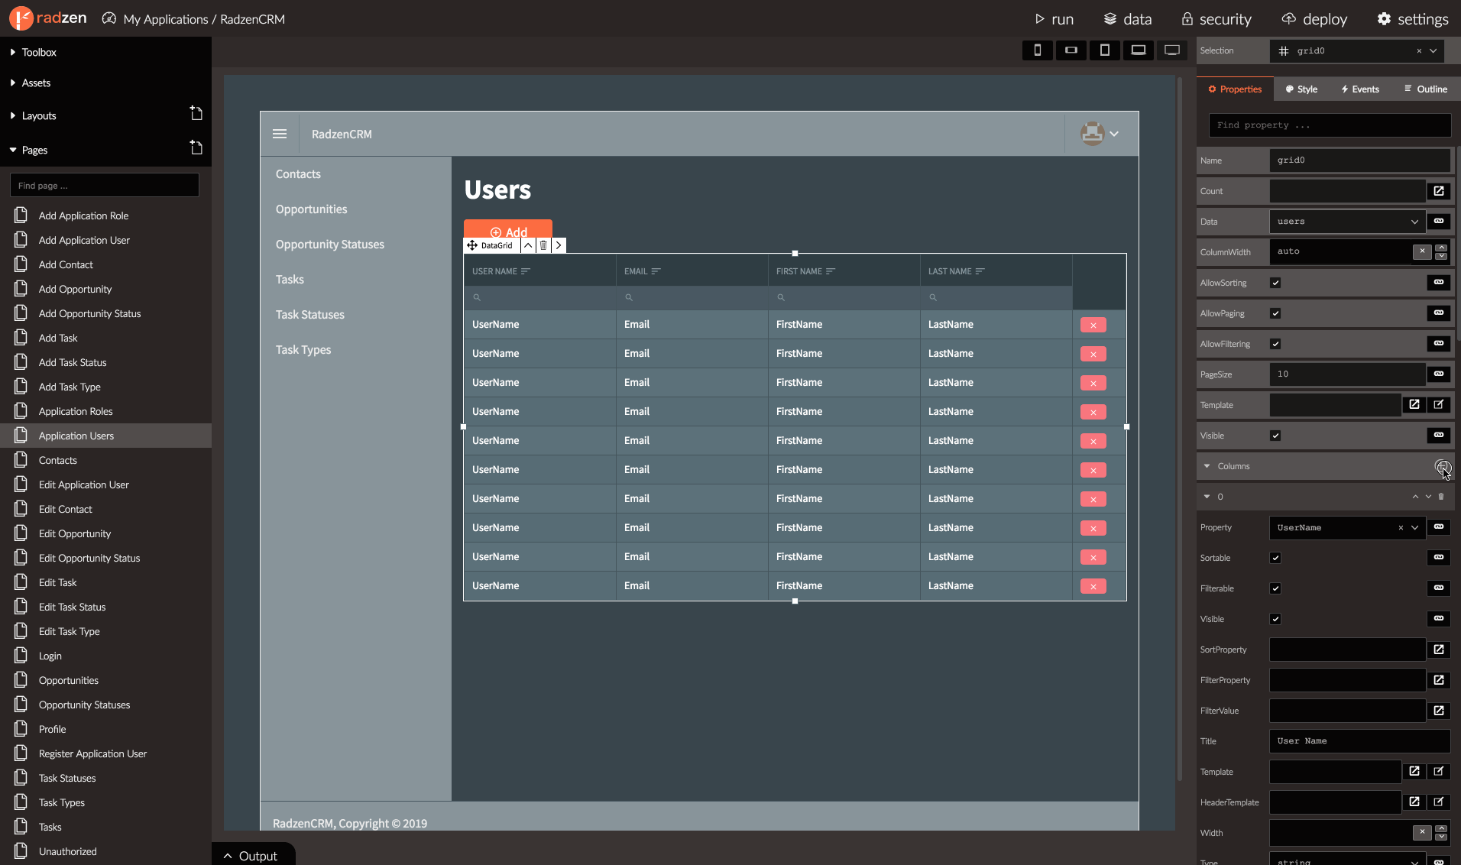Image resolution: width=1461 pixels, height=865 pixels.
Task: Open the settings menu
Action: (x=1413, y=19)
